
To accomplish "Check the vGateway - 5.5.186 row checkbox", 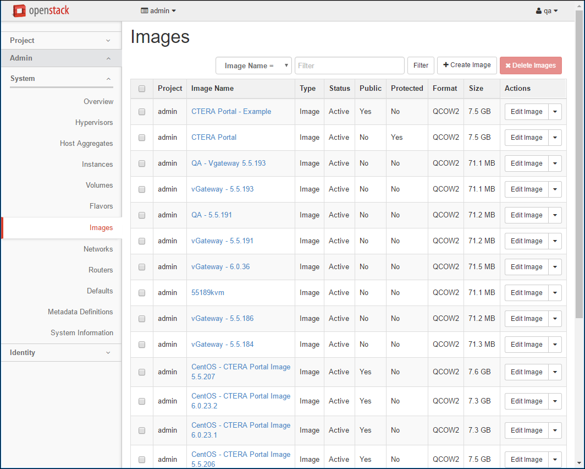I will pos(142,319).
